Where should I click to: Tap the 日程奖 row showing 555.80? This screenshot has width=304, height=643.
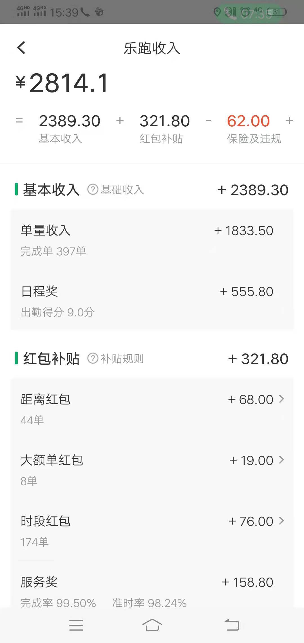152,301
